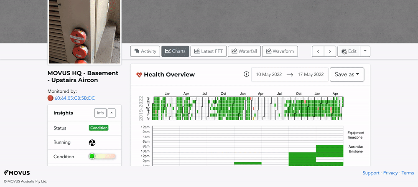Click the Info button in Insights

click(x=100, y=113)
